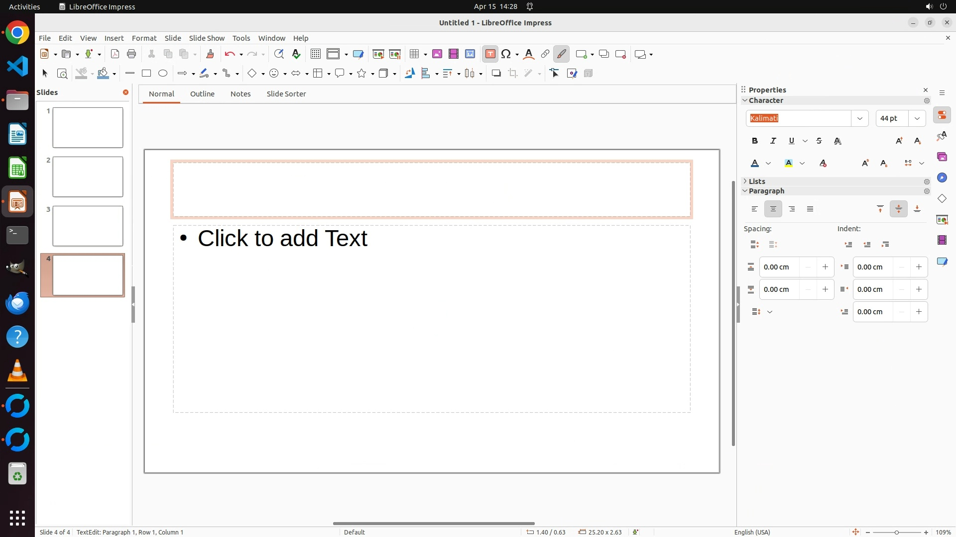
Task: Click the Export as PDF icon
Action: (115, 54)
